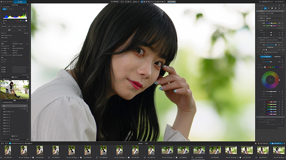Viewport: 286px width, 160px height.
Task: Open the Watermark and Effects palette icon
Action: pos(279,8)
